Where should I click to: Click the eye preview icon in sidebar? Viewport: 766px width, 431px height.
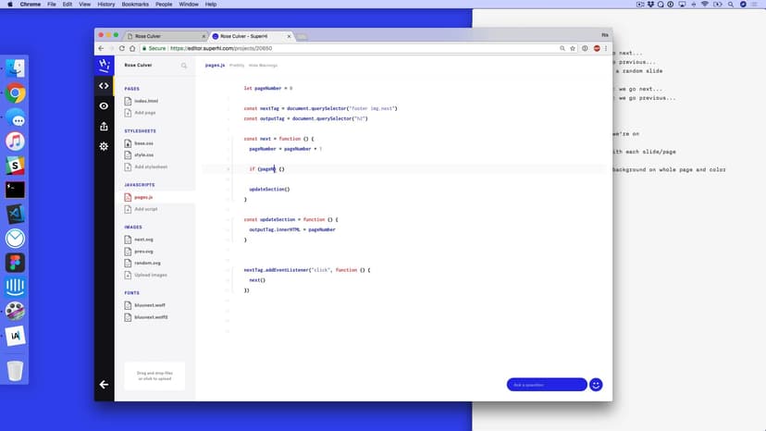pyautogui.click(x=104, y=105)
